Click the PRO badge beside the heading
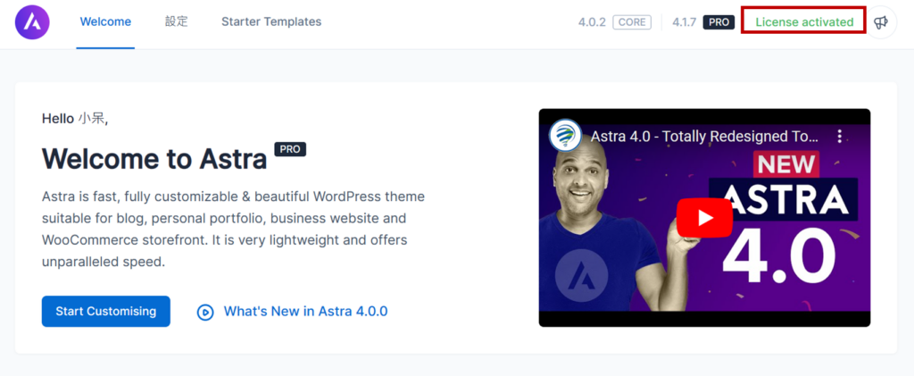This screenshot has height=376, width=914. point(290,149)
